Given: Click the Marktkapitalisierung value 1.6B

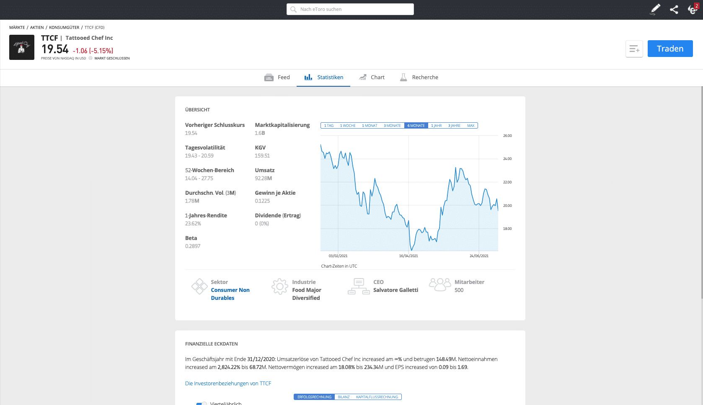Looking at the screenshot, I should [x=260, y=133].
